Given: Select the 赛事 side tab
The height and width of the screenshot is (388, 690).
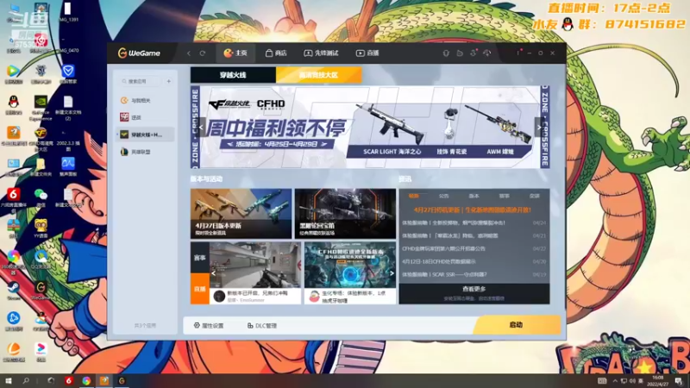Looking at the screenshot, I should (x=200, y=257).
